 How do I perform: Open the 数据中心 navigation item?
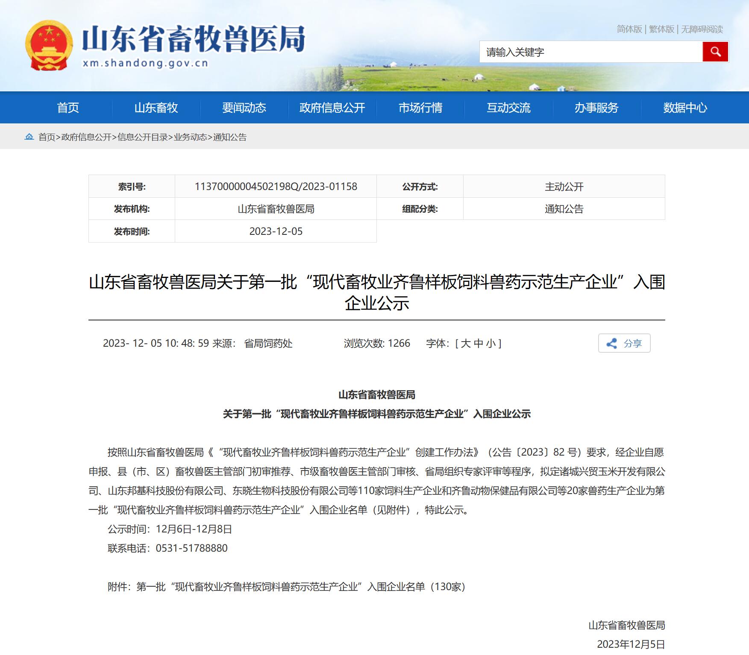[x=685, y=108]
